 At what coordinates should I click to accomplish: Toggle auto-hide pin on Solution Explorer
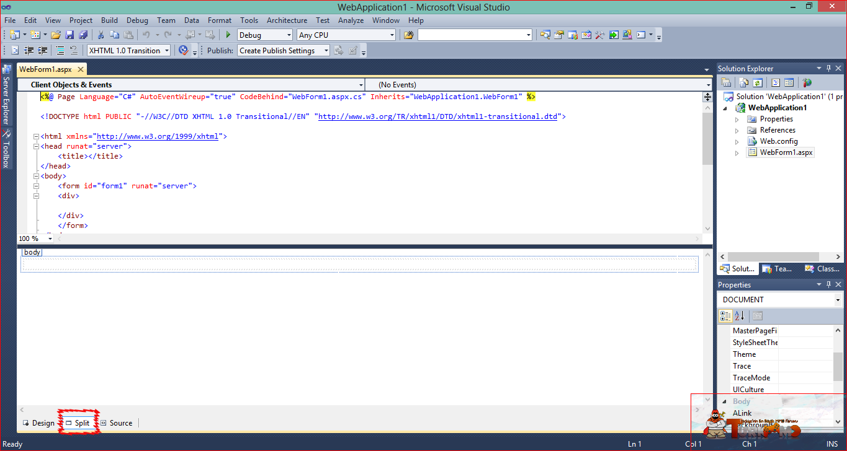coord(828,68)
